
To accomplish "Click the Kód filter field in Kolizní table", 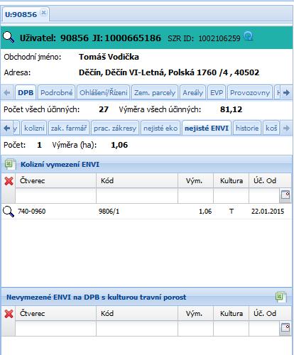I will [x=137, y=196].
